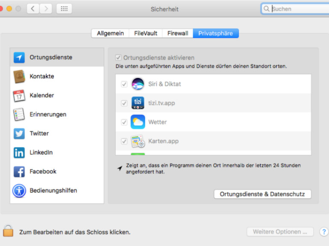Viewport: 329px width, 246px height.
Task: Open the Kontakte address book icon
Action: 19,77
